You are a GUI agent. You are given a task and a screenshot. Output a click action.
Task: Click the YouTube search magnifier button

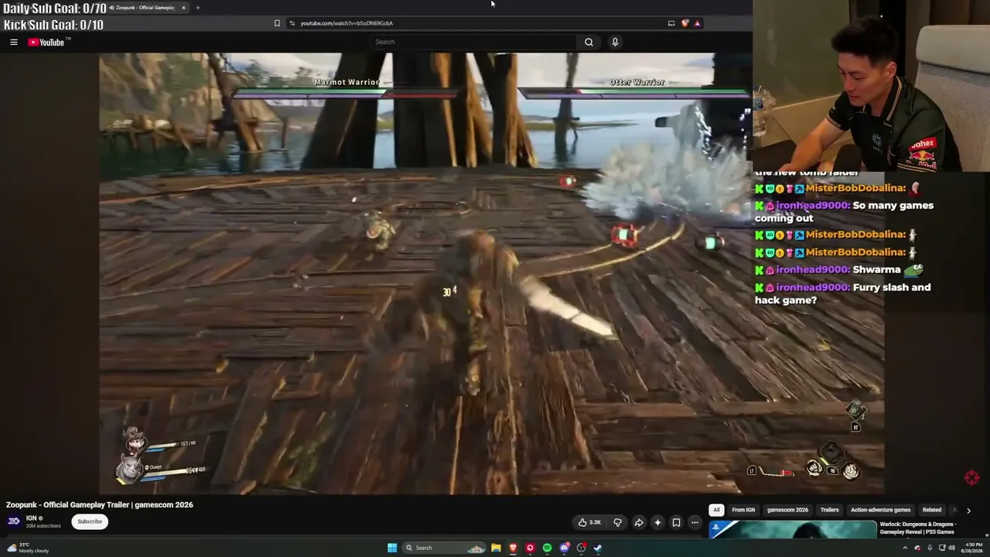589,42
